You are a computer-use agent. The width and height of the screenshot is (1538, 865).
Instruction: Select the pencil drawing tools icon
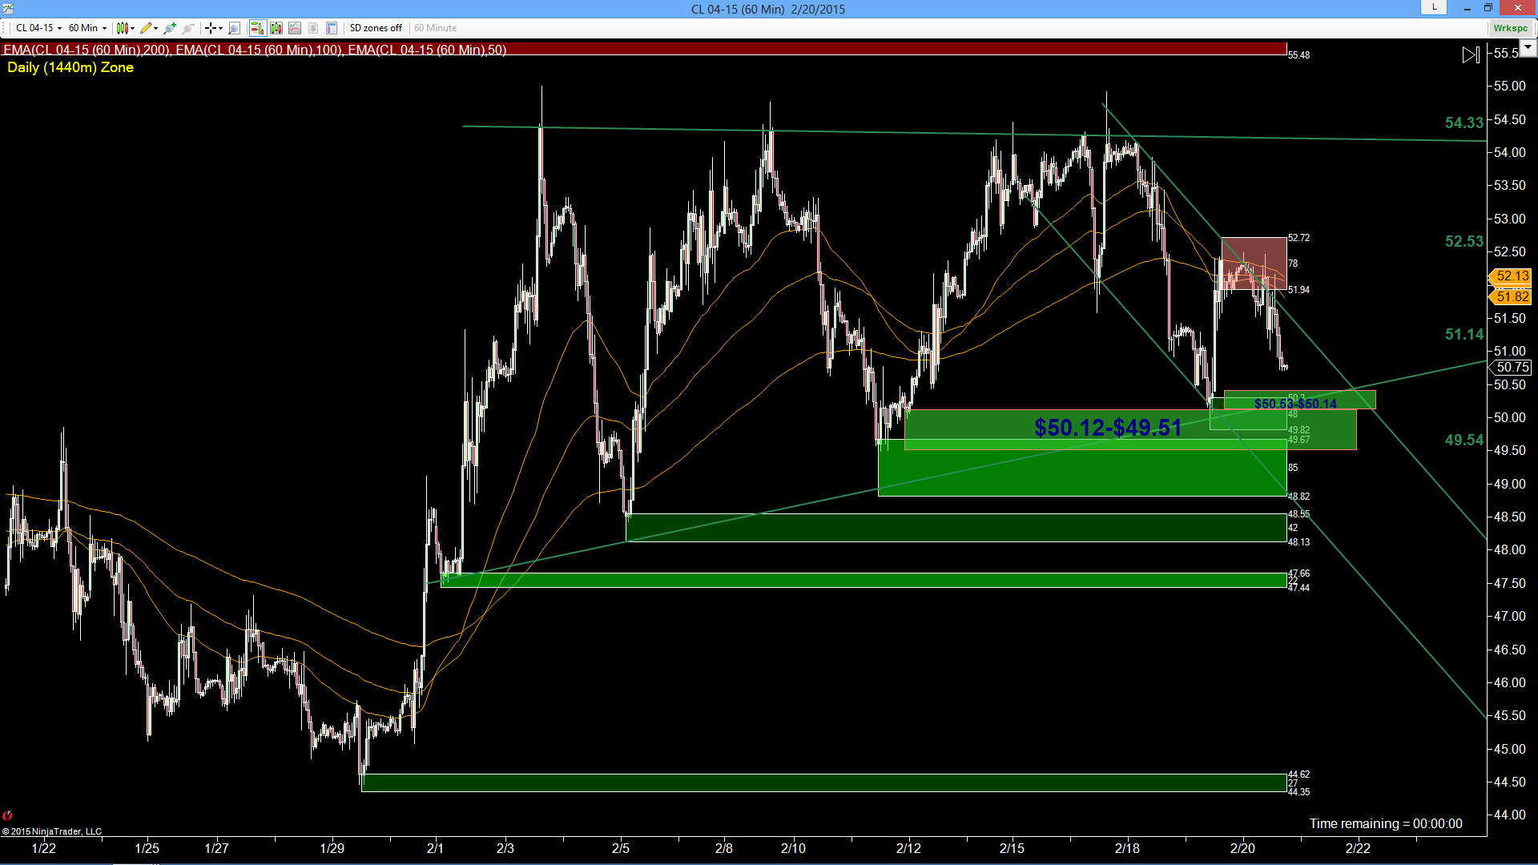145,28
